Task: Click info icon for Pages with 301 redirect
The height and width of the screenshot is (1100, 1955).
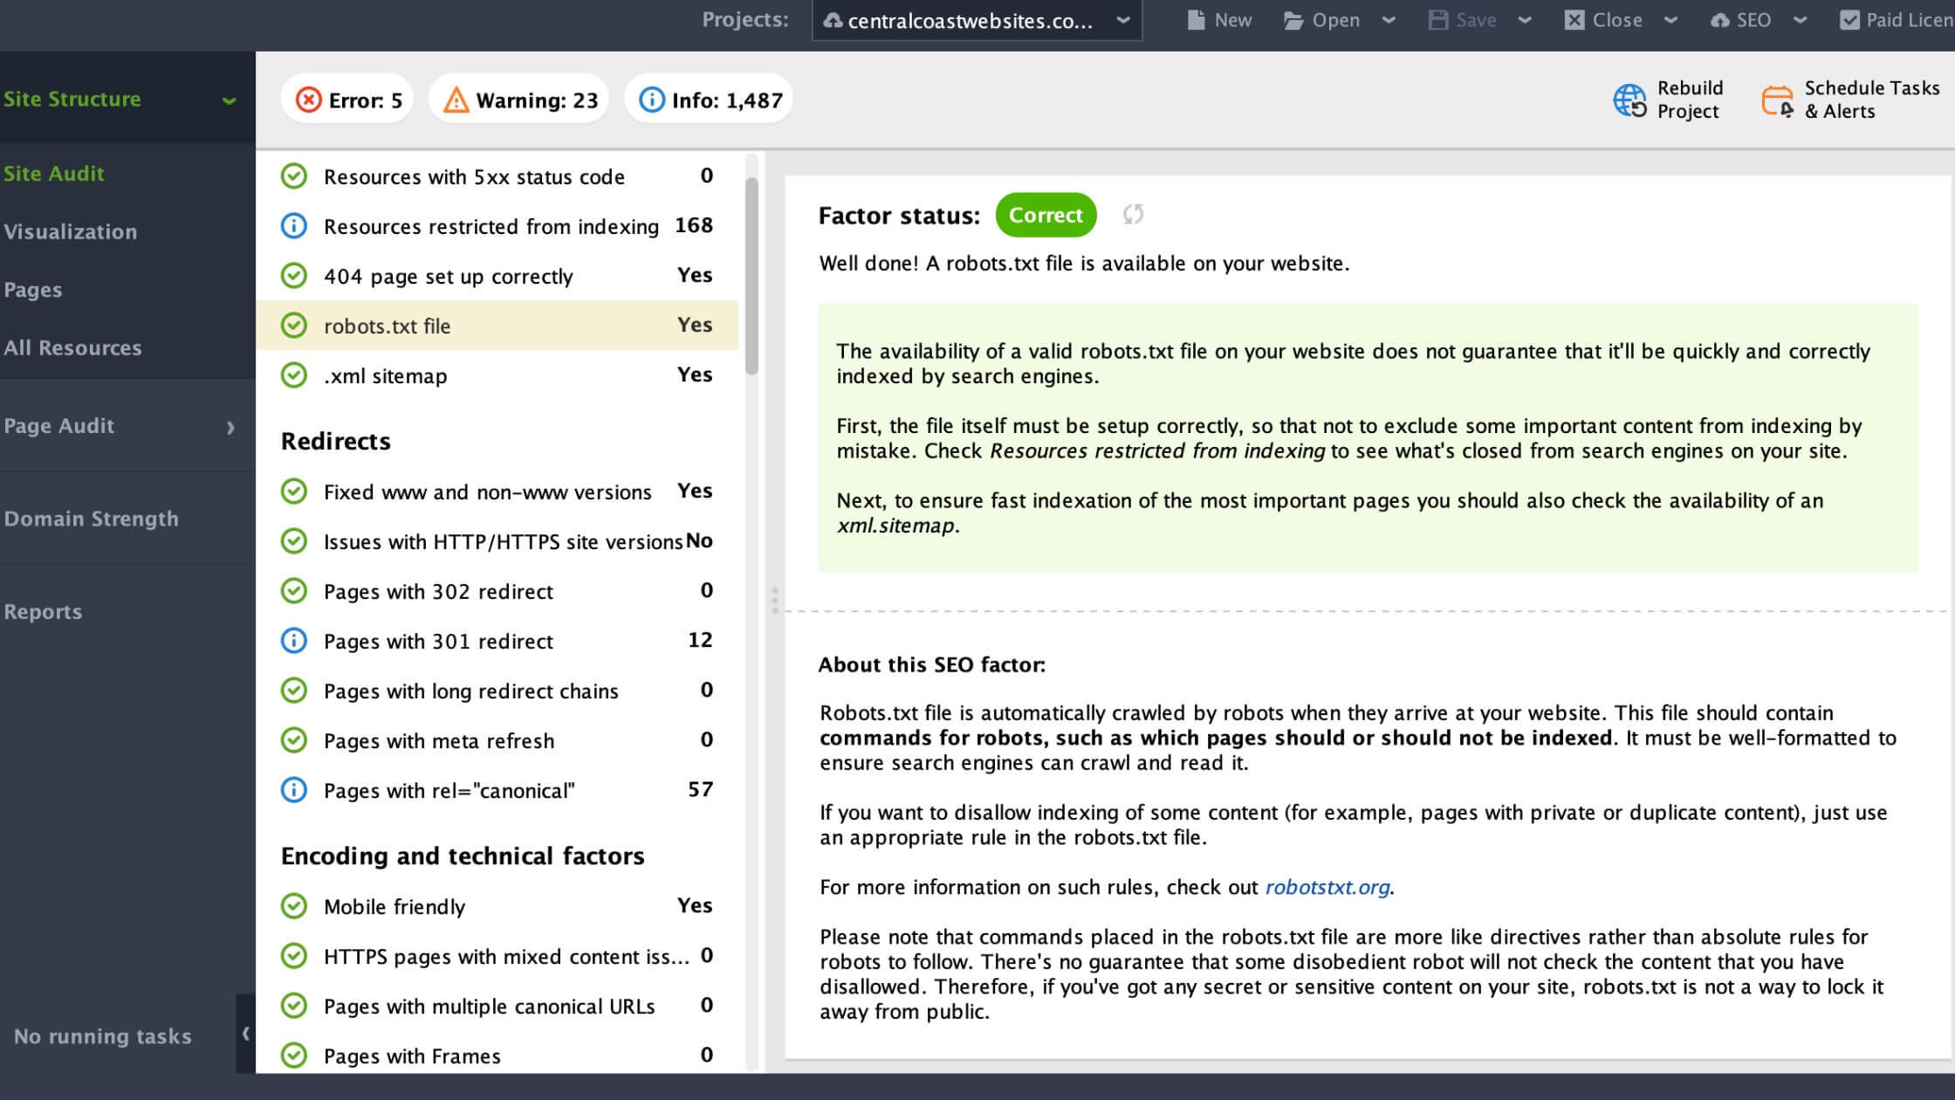Action: pyautogui.click(x=294, y=641)
